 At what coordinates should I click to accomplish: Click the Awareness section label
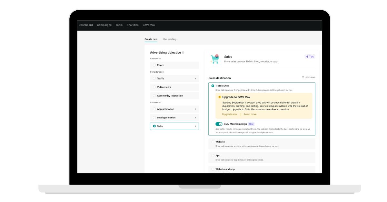[x=155, y=59]
